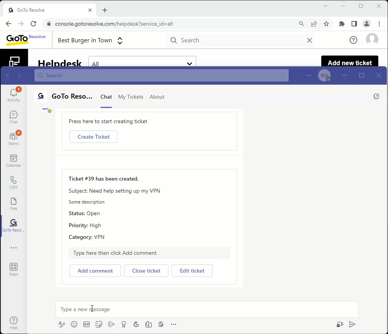The image size is (388, 334).
Task: Open the sticker picker
Action: [x=99, y=324]
